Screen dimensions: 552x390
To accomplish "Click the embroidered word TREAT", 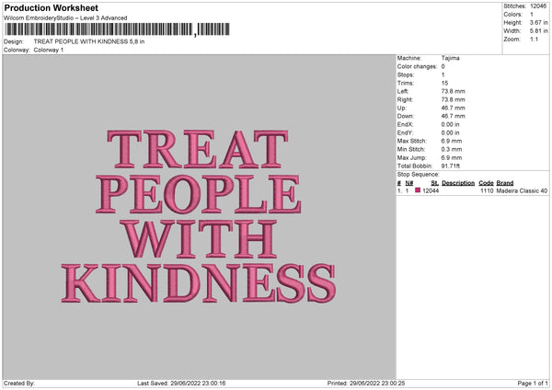I will point(198,149).
